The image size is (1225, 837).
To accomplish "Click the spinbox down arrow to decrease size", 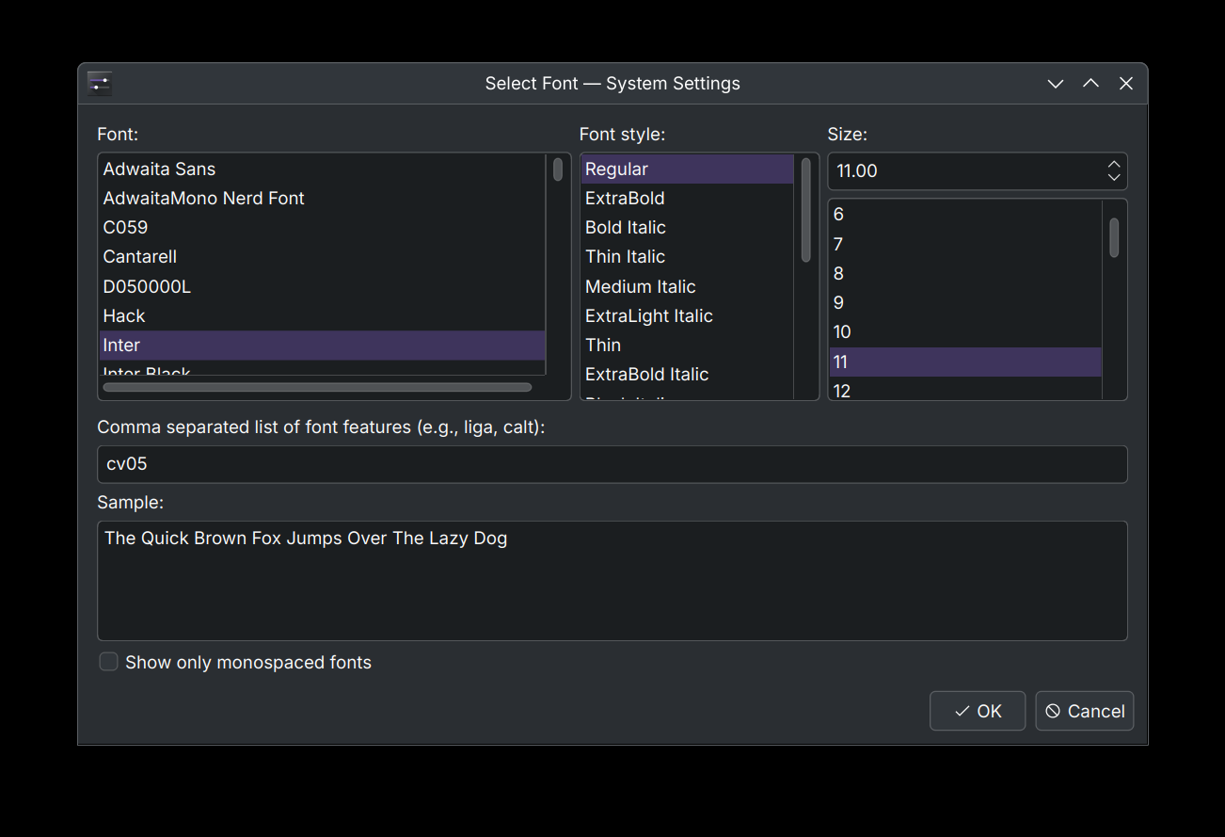I will click(1113, 178).
